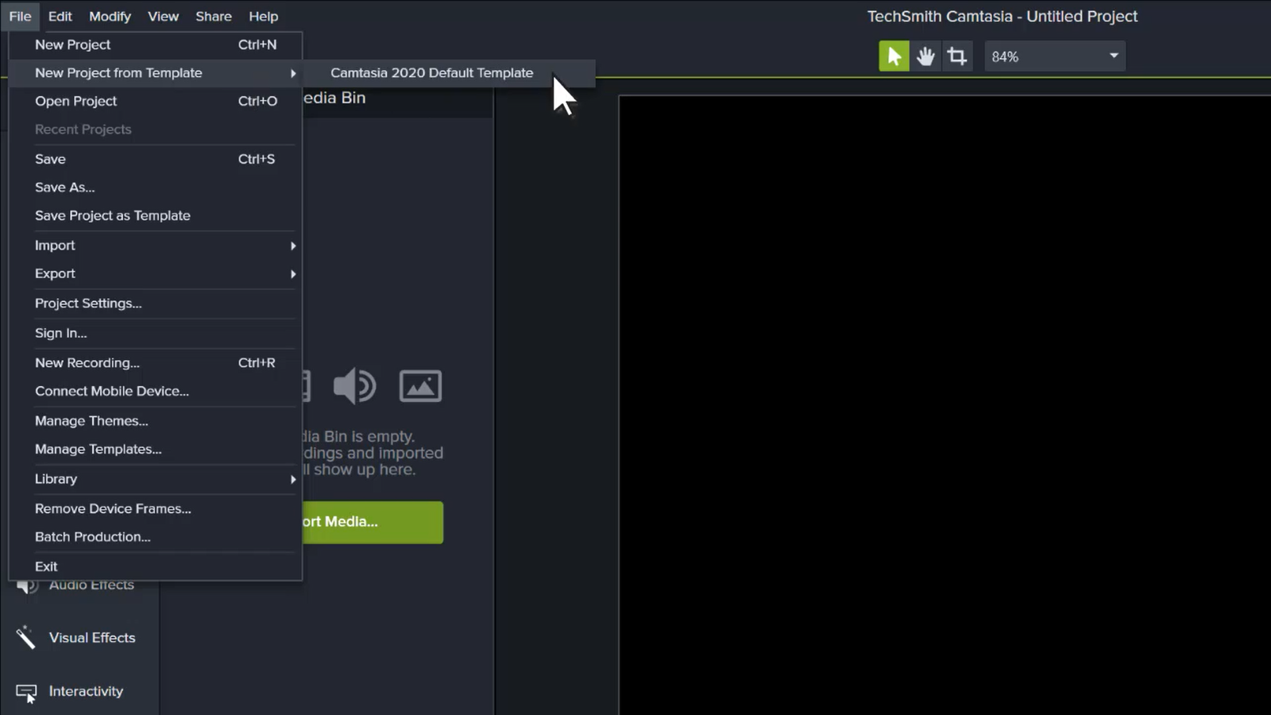Click the black canvas preview area
The image size is (1271, 715).
pyautogui.click(x=945, y=405)
